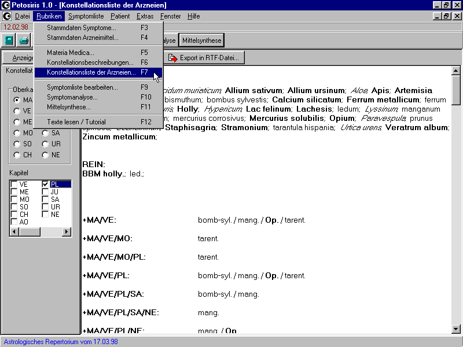Open the Datei menu
Viewport: 463px width, 347px height.
click(x=23, y=16)
